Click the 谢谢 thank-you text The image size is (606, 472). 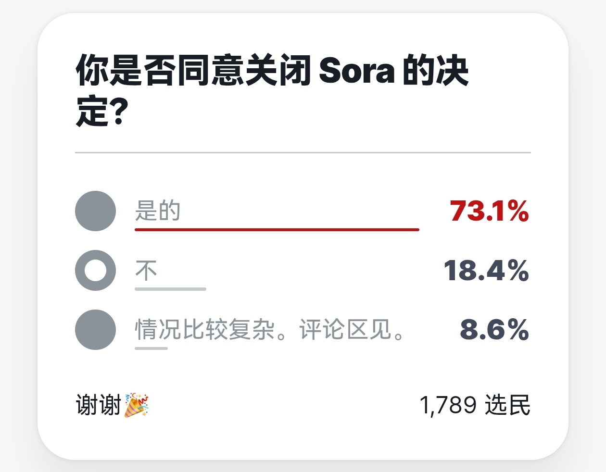coord(98,405)
